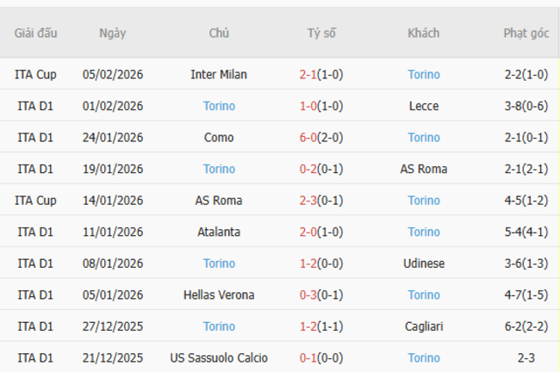Viewport: 560px width, 372px height.
Task: Click the "Phạt góc" column header
Action: click(526, 34)
